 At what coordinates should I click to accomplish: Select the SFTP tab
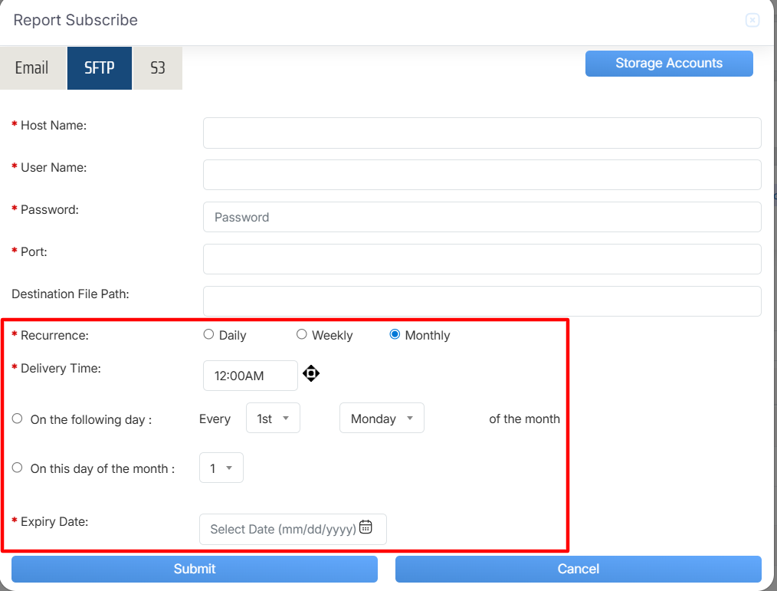coord(100,68)
